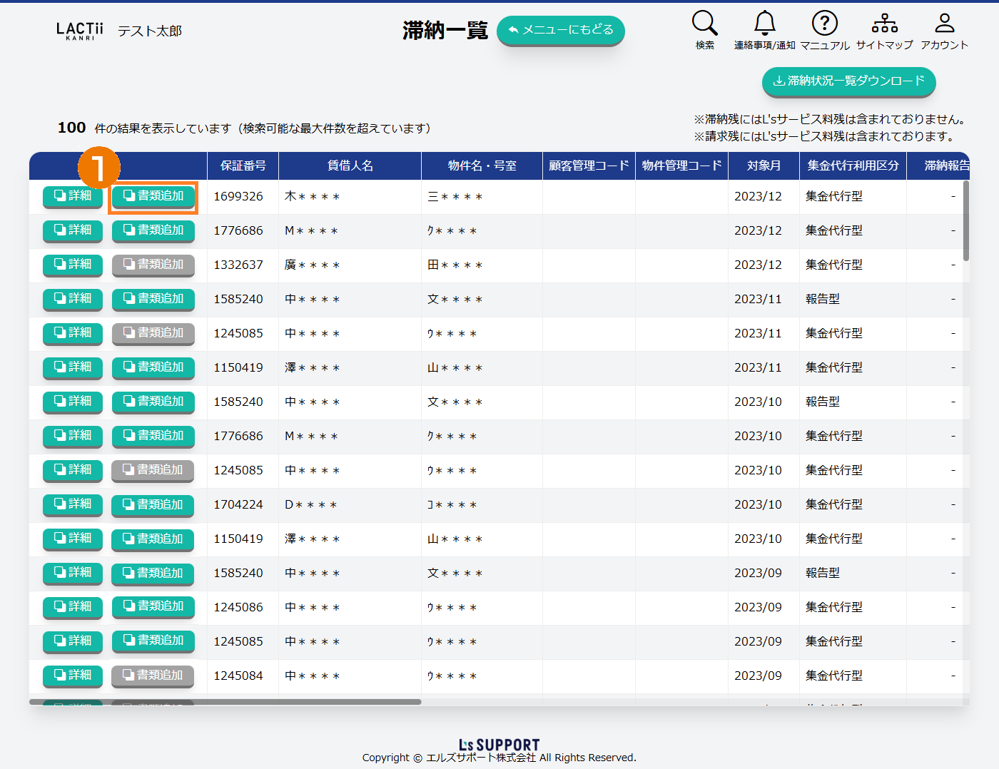Open 詳細 for guarantee number 1704224
Screen dimensions: 999x769
coord(73,504)
